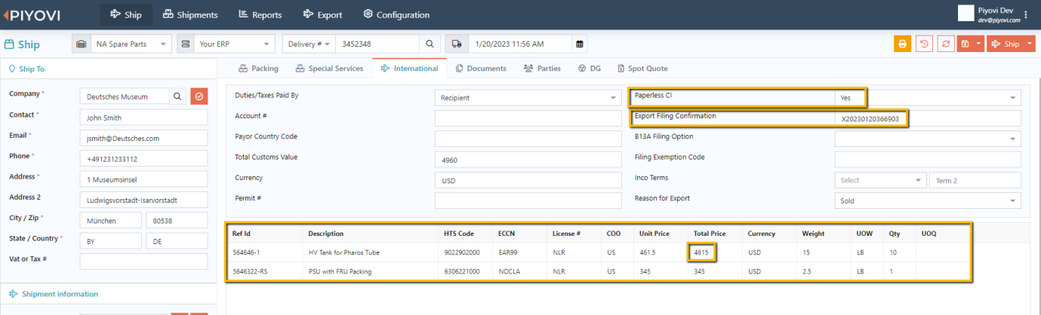Open the calendar date picker icon
This screenshot has height=315, width=1041.
pyautogui.click(x=579, y=44)
